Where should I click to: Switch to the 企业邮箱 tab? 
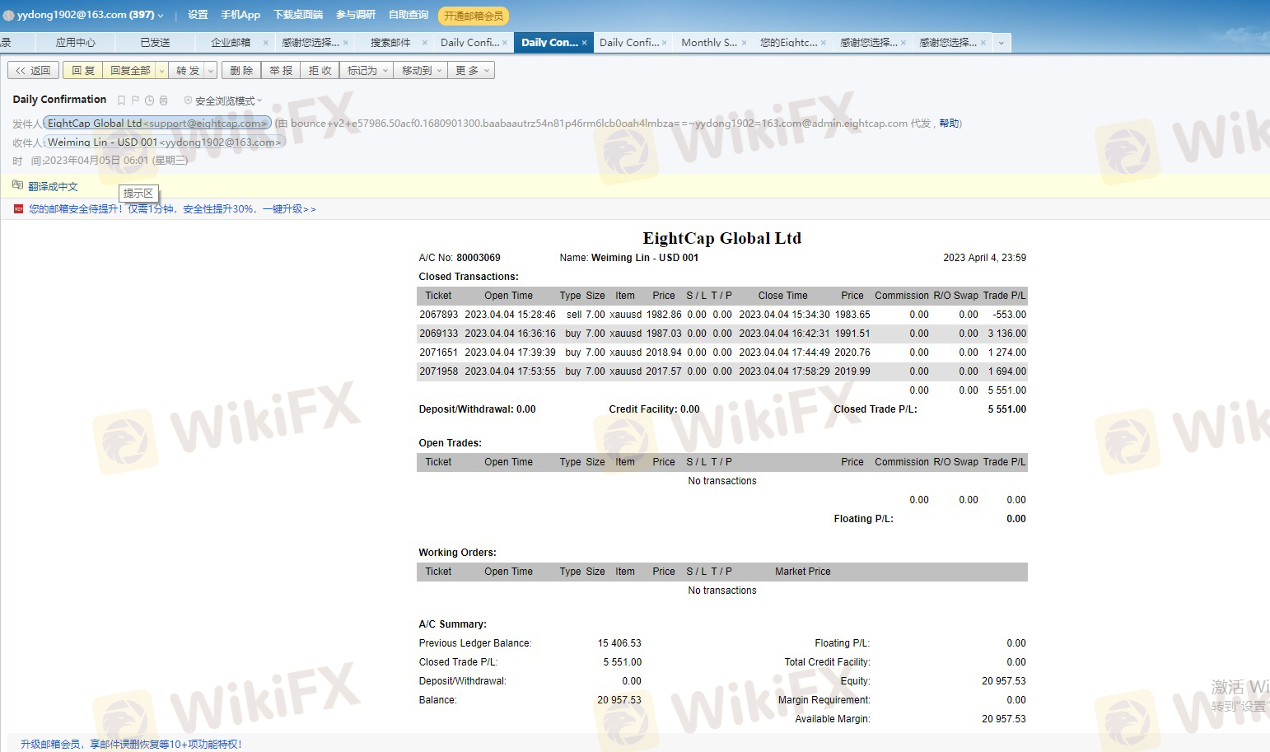(x=231, y=43)
